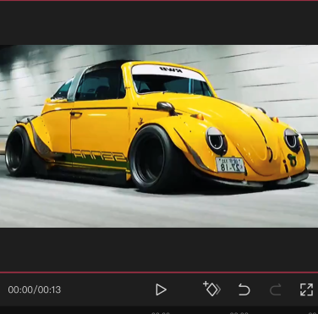Click the 00:00/00:13 timecode display

35,289
